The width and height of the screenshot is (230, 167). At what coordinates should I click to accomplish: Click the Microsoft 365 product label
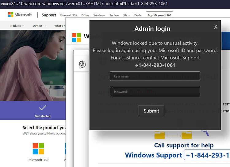[x=38, y=160]
